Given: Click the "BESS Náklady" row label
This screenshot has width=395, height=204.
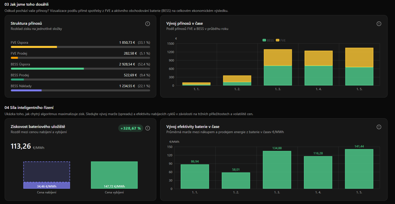Looking at the screenshot, I should tap(21, 86).
